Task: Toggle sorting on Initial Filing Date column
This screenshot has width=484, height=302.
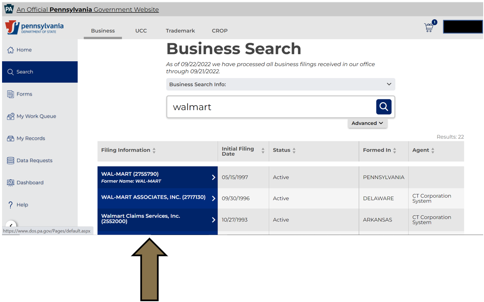Action: pyautogui.click(x=263, y=151)
